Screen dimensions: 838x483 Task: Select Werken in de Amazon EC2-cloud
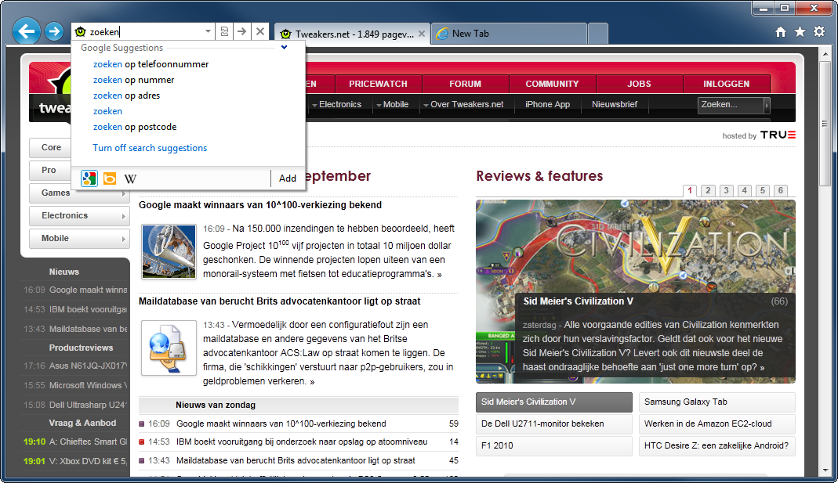pos(716,424)
